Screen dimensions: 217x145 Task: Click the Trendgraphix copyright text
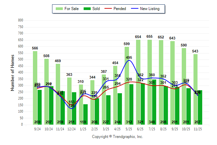pyautogui.click(x=118, y=137)
